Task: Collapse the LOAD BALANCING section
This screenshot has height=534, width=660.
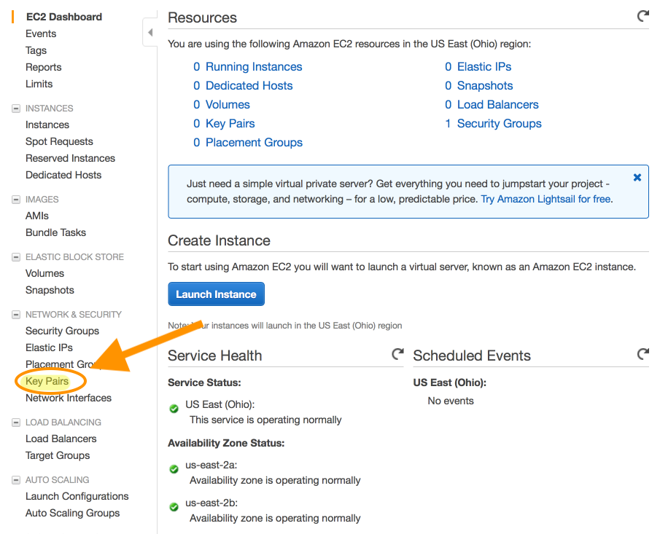Action: click(16, 422)
